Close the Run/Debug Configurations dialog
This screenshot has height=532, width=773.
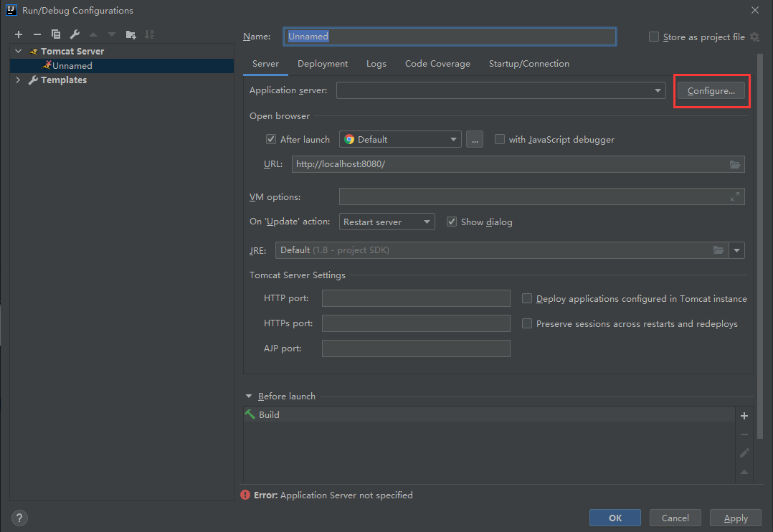coord(755,10)
